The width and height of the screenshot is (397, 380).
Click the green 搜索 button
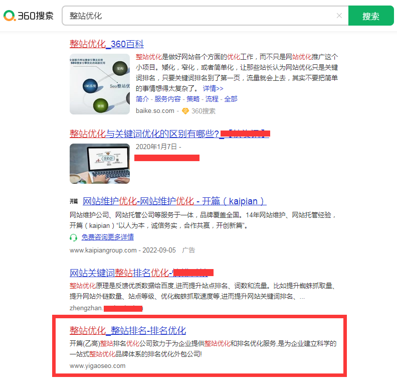(371, 16)
